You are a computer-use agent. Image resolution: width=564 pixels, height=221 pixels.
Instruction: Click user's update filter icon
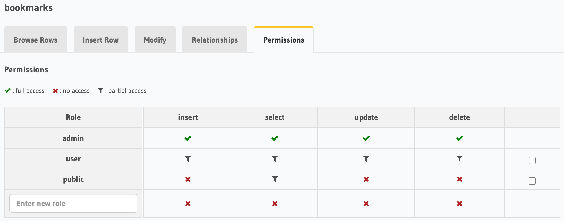pyautogui.click(x=366, y=159)
